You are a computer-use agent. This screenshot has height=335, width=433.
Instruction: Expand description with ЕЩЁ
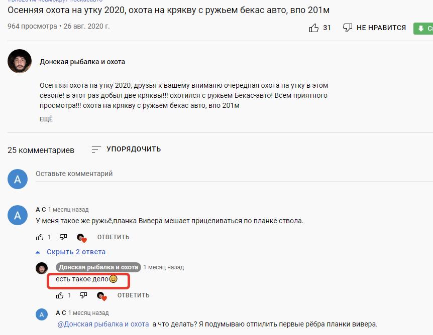pos(46,119)
